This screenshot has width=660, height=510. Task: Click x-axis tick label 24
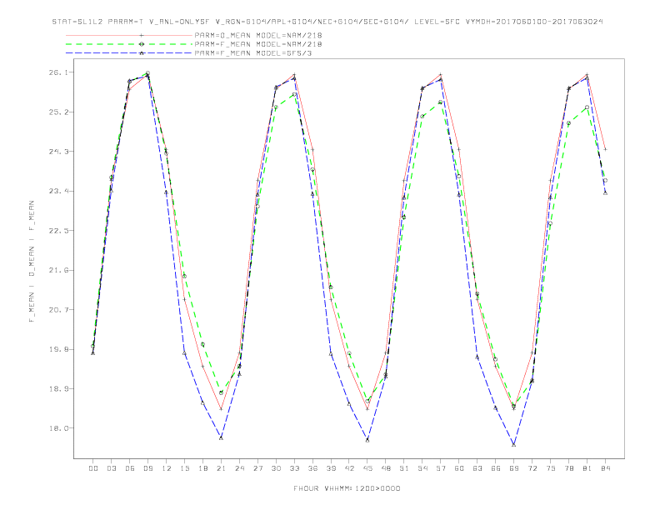tap(239, 468)
